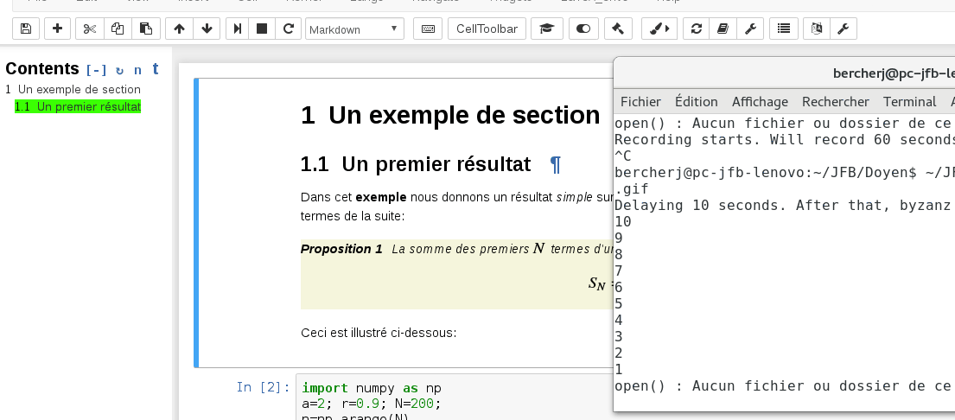The height and width of the screenshot is (420, 955).
Task: Click the refresh arrows toolbar icon
Action: click(696, 29)
